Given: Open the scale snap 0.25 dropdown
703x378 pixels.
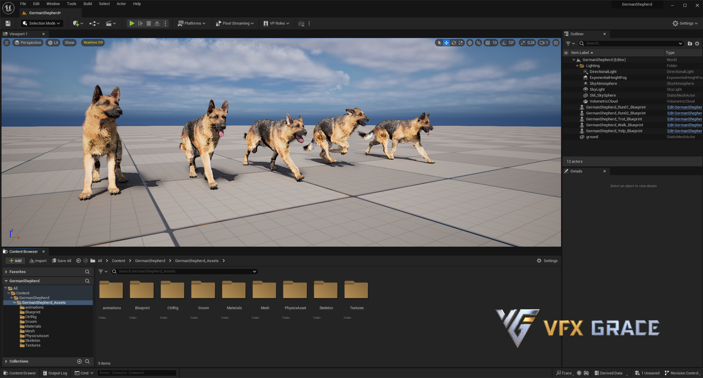Looking at the screenshot, I should coord(531,43).
